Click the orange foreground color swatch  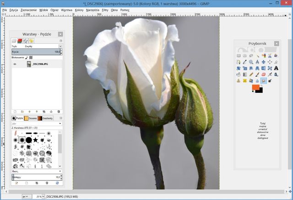tap(255, 87)
